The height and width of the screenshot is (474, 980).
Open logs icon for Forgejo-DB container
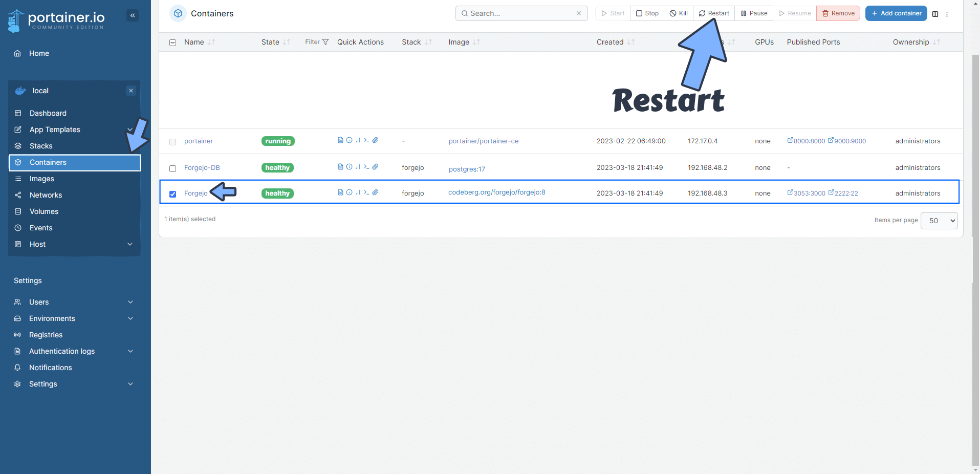pyautogui.click(x=340, y=167)
